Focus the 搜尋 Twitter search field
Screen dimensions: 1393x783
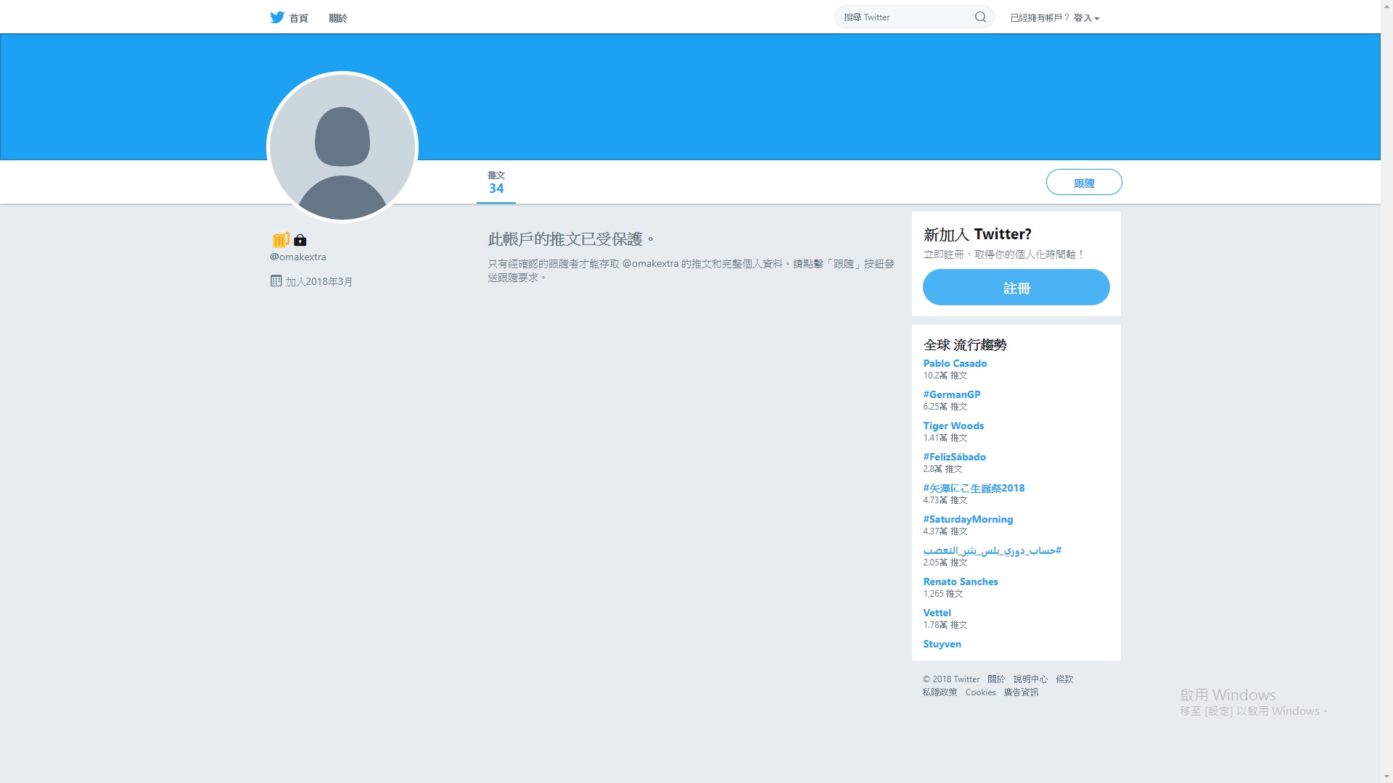click(x=907, y=17)
